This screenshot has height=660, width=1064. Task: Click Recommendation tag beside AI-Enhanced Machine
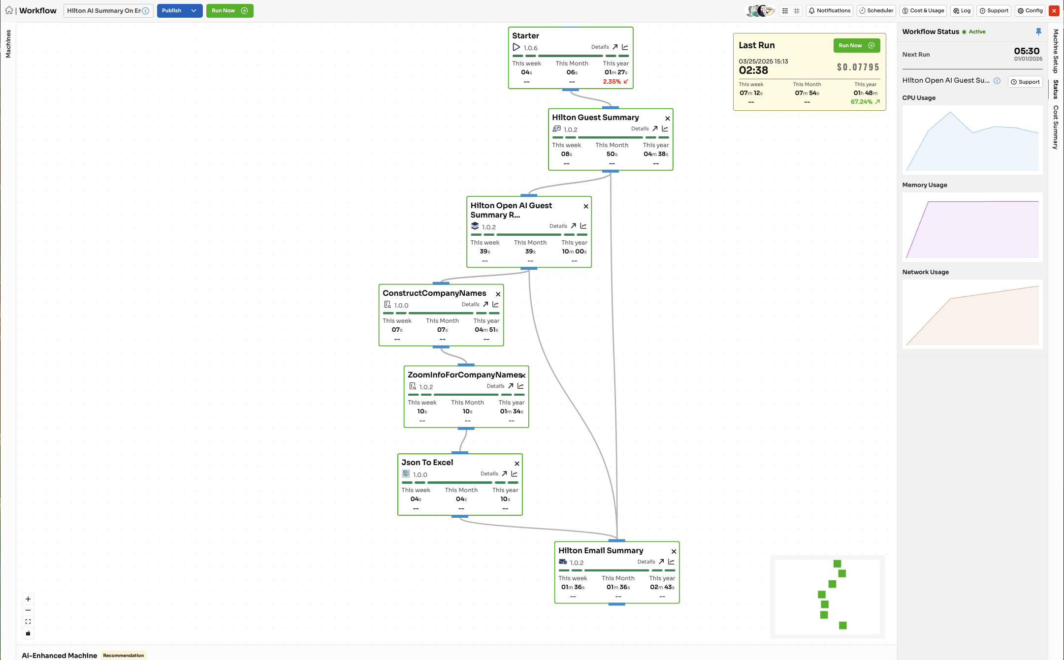coord(124,655)
